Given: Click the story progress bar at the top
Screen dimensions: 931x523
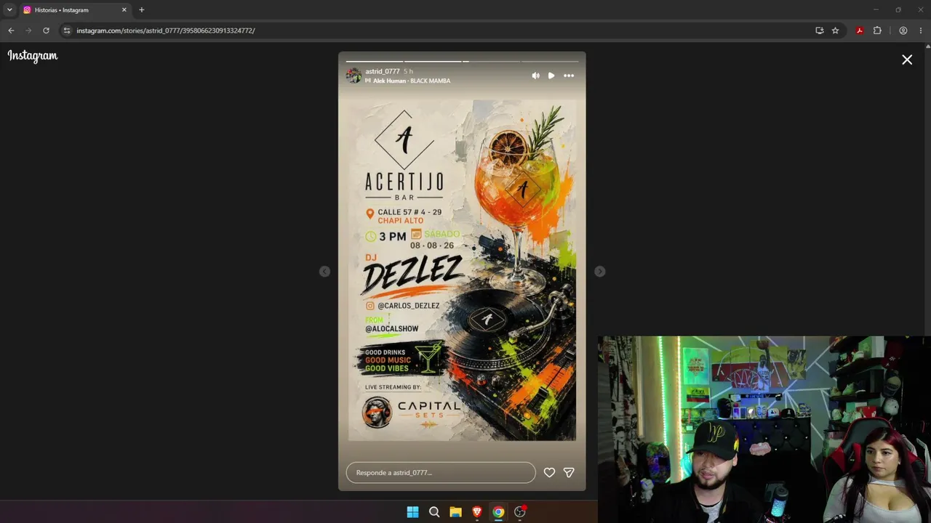Looking at the screenshot, I should 462,61.
